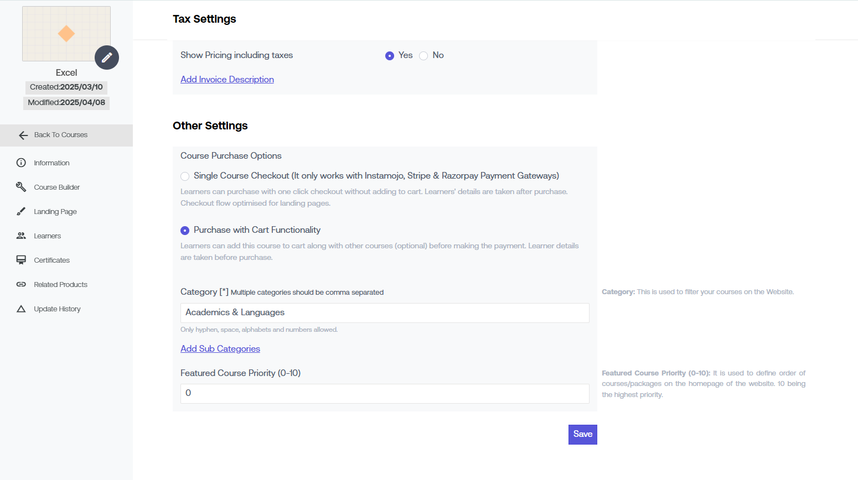This screenshot has width=858, height=480.
Task: Click the Learners people icon
Action: point(21,236)
